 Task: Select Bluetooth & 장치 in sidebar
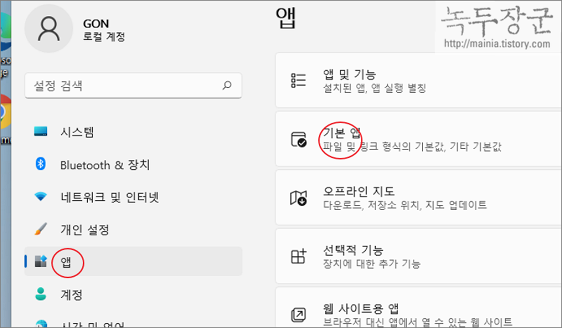pos(133,165)
